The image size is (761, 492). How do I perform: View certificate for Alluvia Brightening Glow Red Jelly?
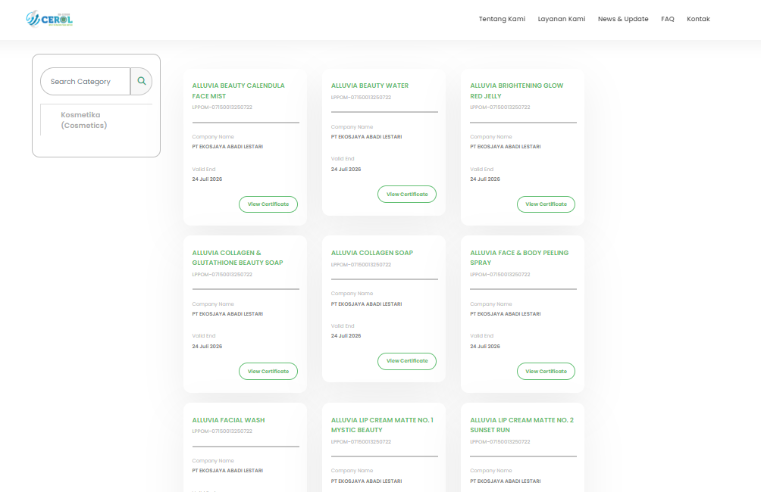546,204
